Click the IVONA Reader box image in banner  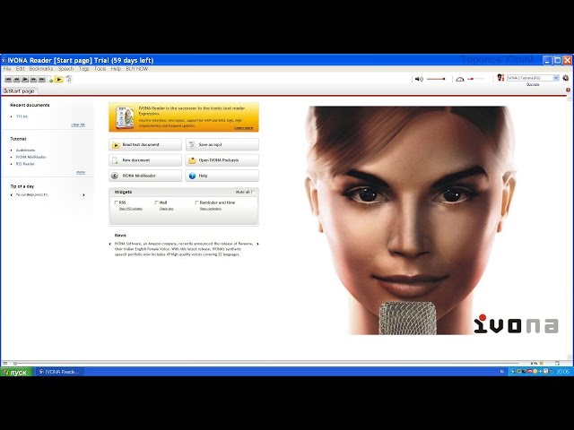coord(125,117)
